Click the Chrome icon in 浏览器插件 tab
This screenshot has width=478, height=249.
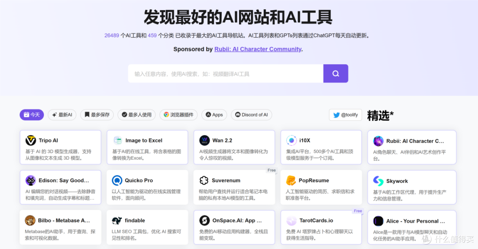[166, 114]
